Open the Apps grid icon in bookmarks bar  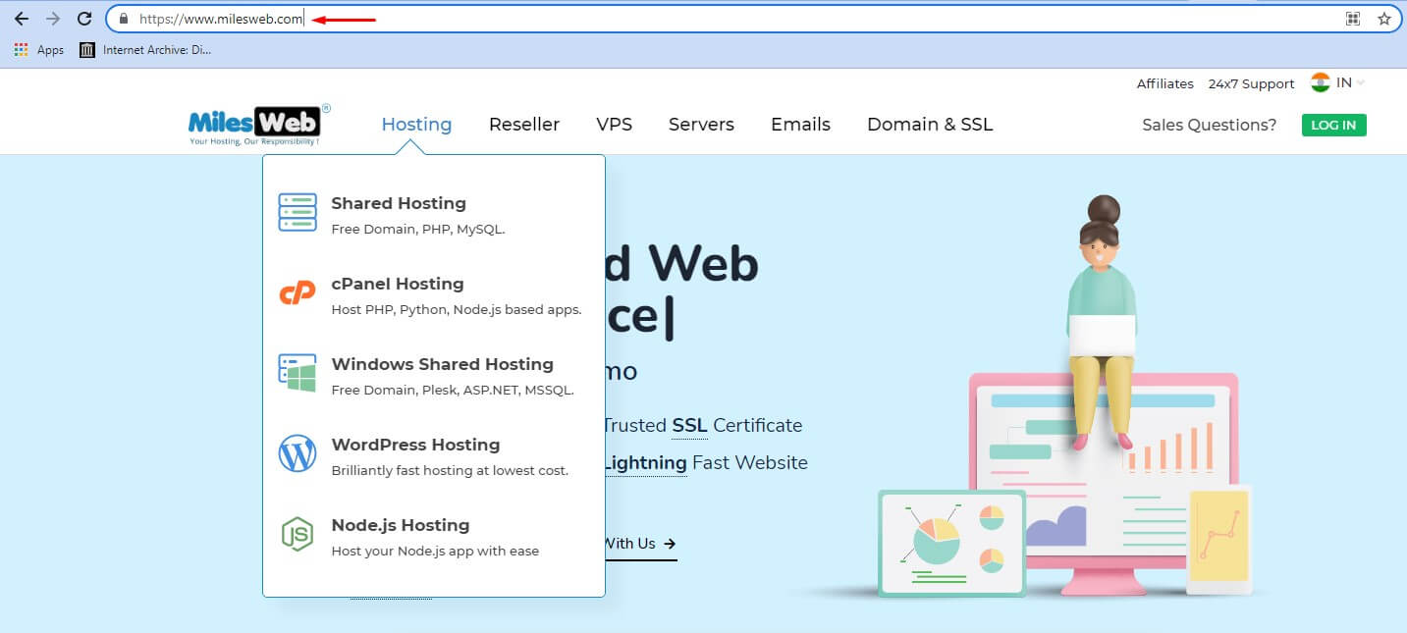point(22,49)
